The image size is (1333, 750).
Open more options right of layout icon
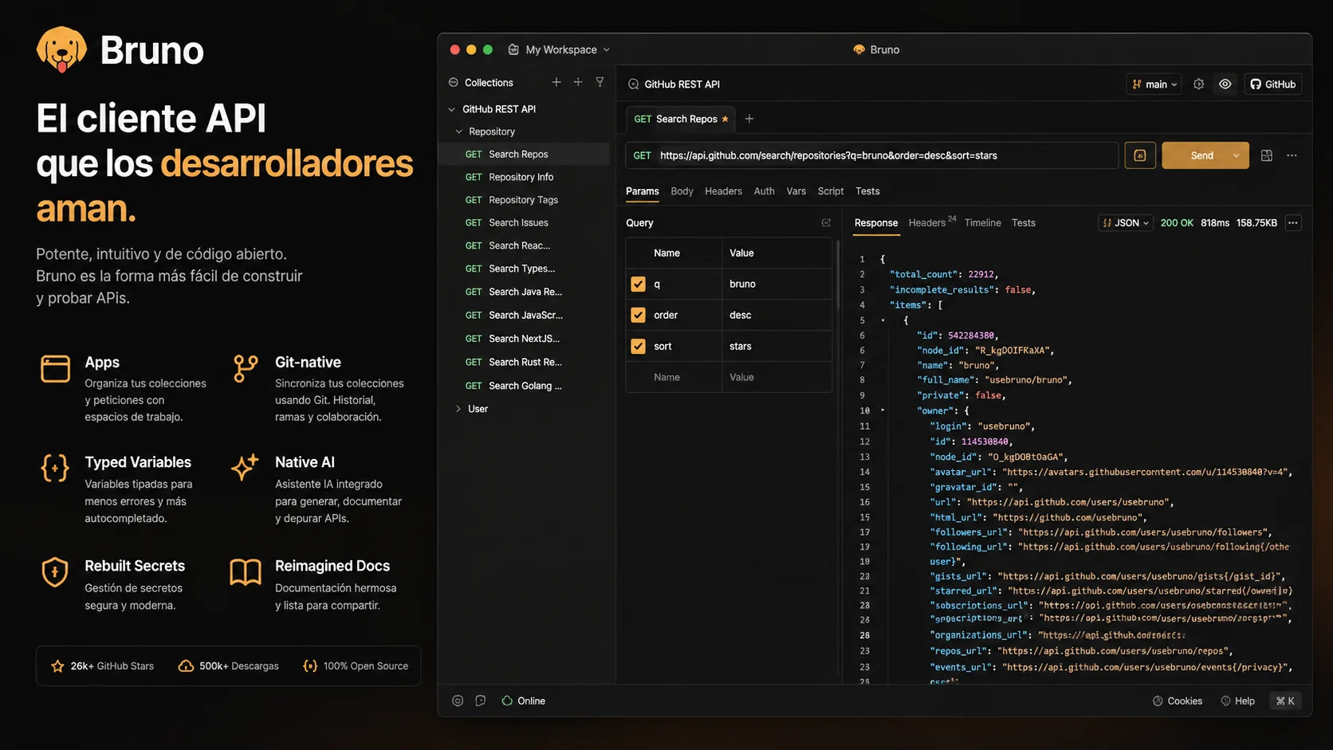point(1292,155)
